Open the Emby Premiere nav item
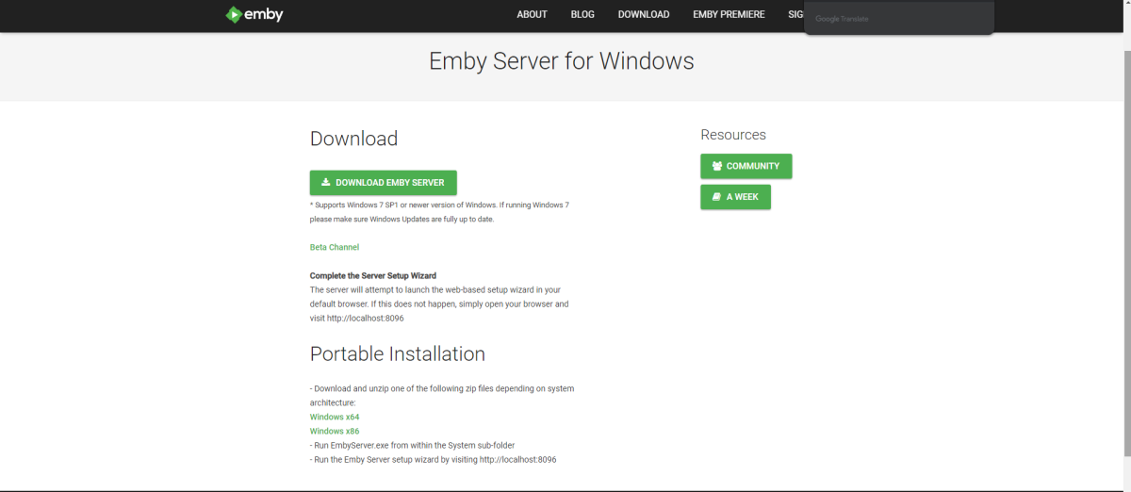The image size is (1131, 492). tap(729, 14)
